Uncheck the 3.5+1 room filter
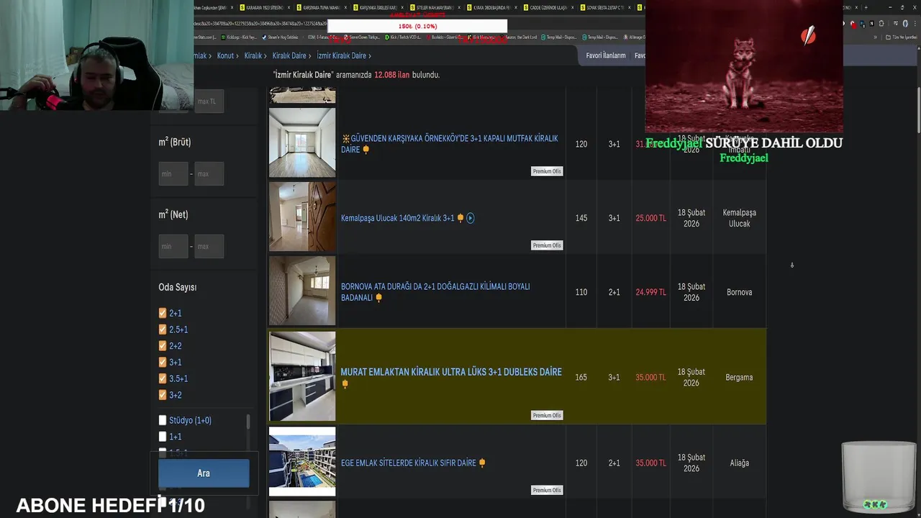 163,378
